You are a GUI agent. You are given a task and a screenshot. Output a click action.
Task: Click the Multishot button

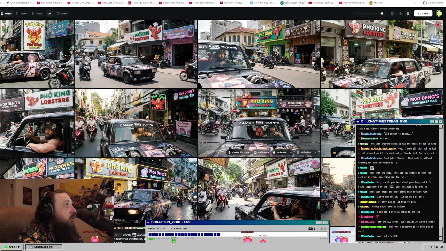click(303, 152)
